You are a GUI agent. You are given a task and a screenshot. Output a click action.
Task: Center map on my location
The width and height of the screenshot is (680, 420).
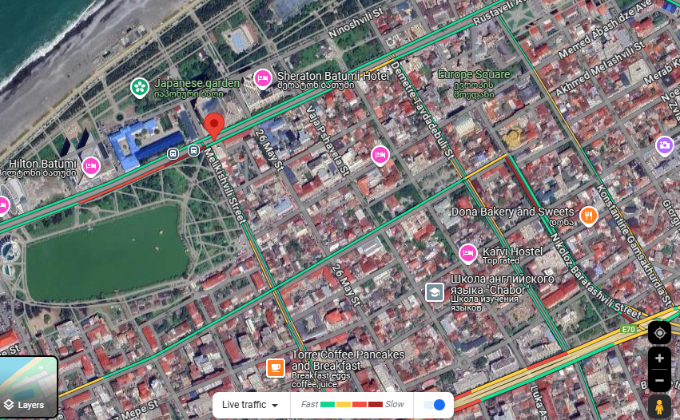[x=659, y=333]
